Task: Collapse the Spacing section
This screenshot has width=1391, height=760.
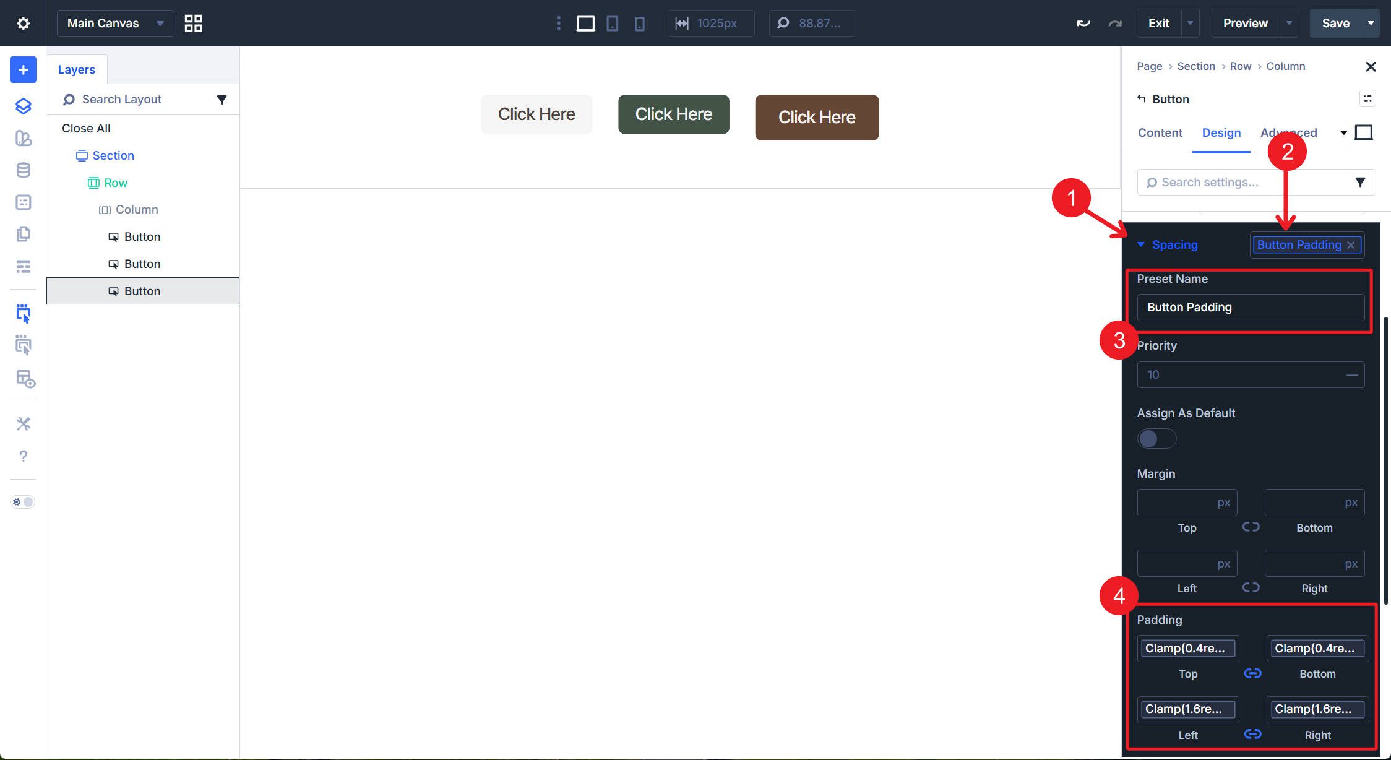Action: click(x=1142, y=244)
